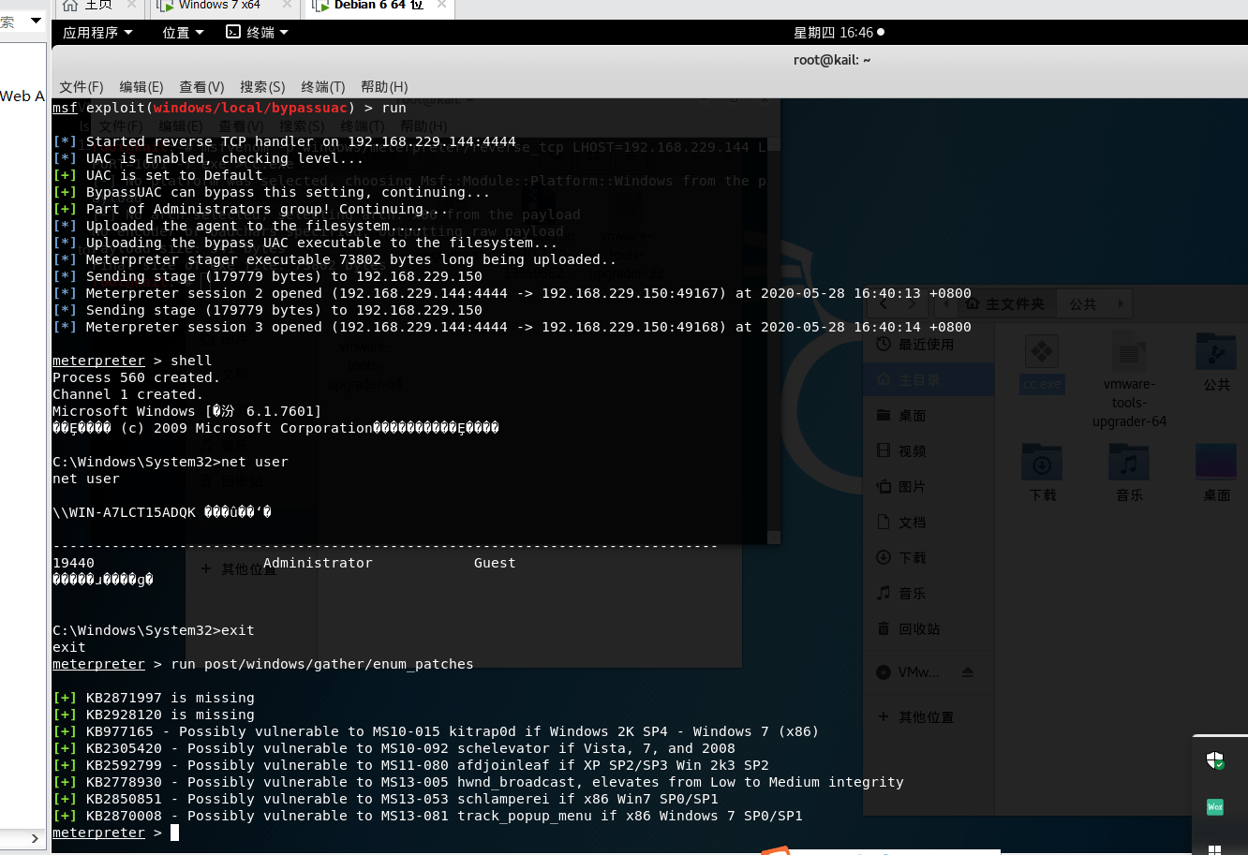This screenshot has height=855, width=1248.
Task: Expand the 终端 app dropdown in top panel
Action: 257,33
